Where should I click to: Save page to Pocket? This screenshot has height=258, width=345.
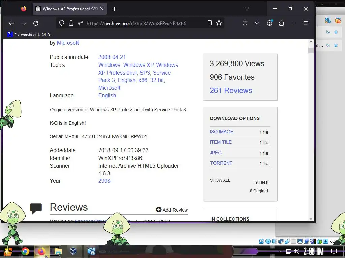coord(245,23)
